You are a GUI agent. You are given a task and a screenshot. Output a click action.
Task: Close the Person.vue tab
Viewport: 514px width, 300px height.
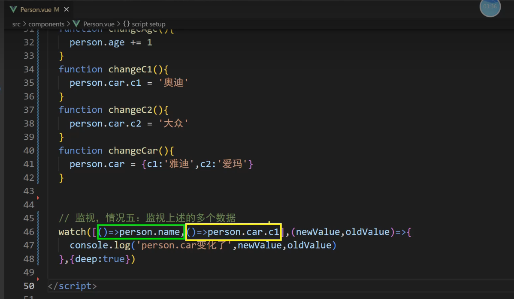point(66,9)
